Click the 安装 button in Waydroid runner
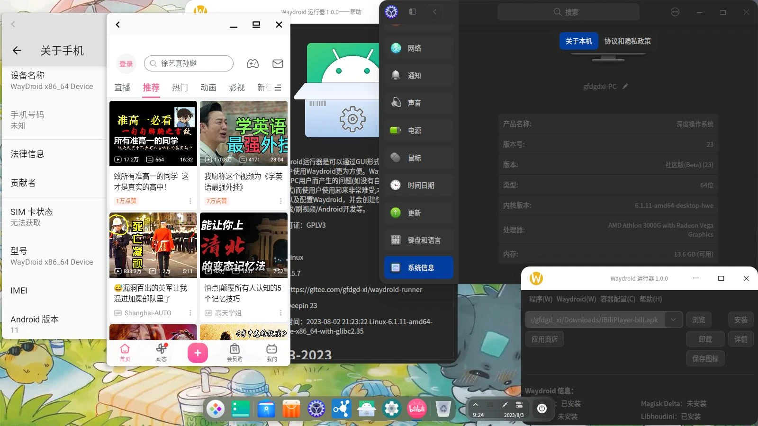The width and height of the screenshot is (758, 426). (740, 319)
